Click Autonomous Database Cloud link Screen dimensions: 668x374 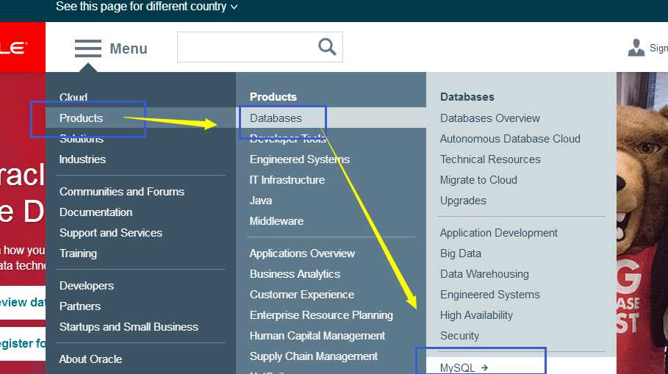click(x=510, y=139)
